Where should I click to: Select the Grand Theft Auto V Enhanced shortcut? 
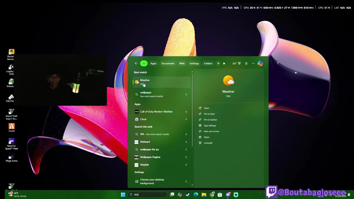11,114
